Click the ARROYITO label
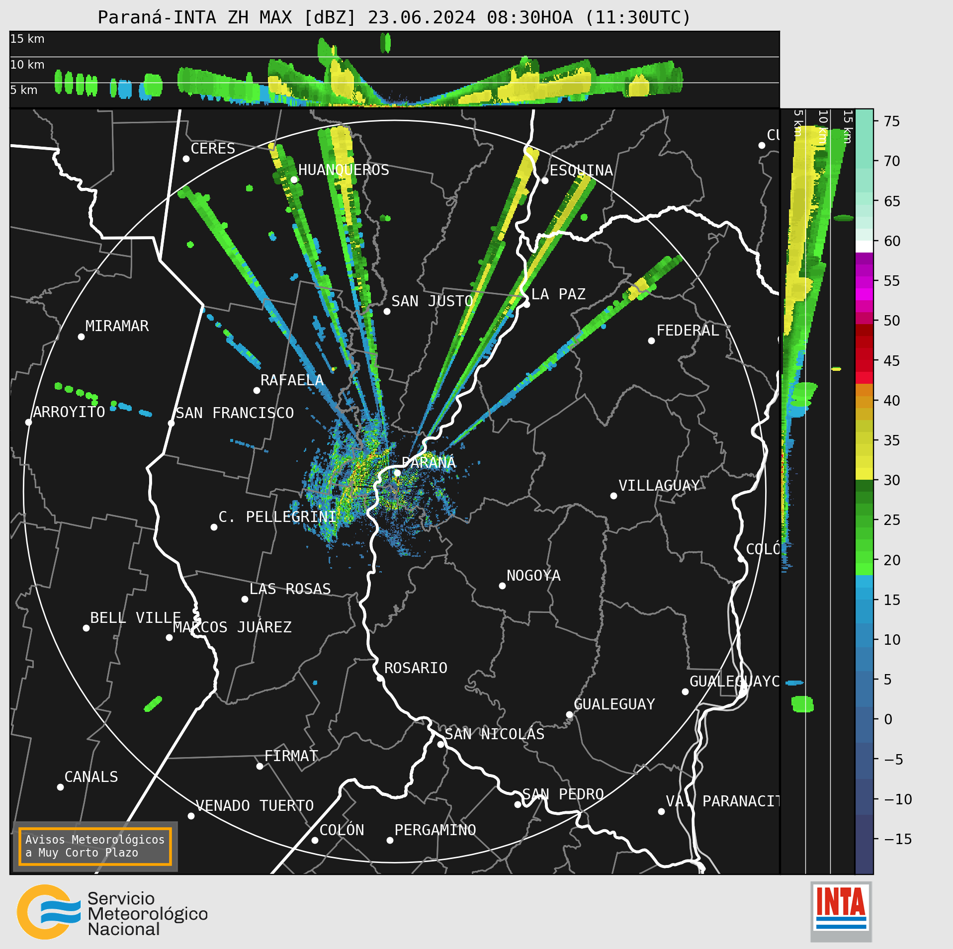 69,412
